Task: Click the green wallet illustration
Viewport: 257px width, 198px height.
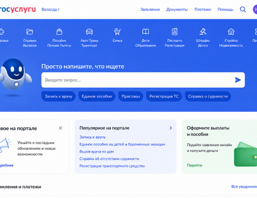Action: [245, 154]
